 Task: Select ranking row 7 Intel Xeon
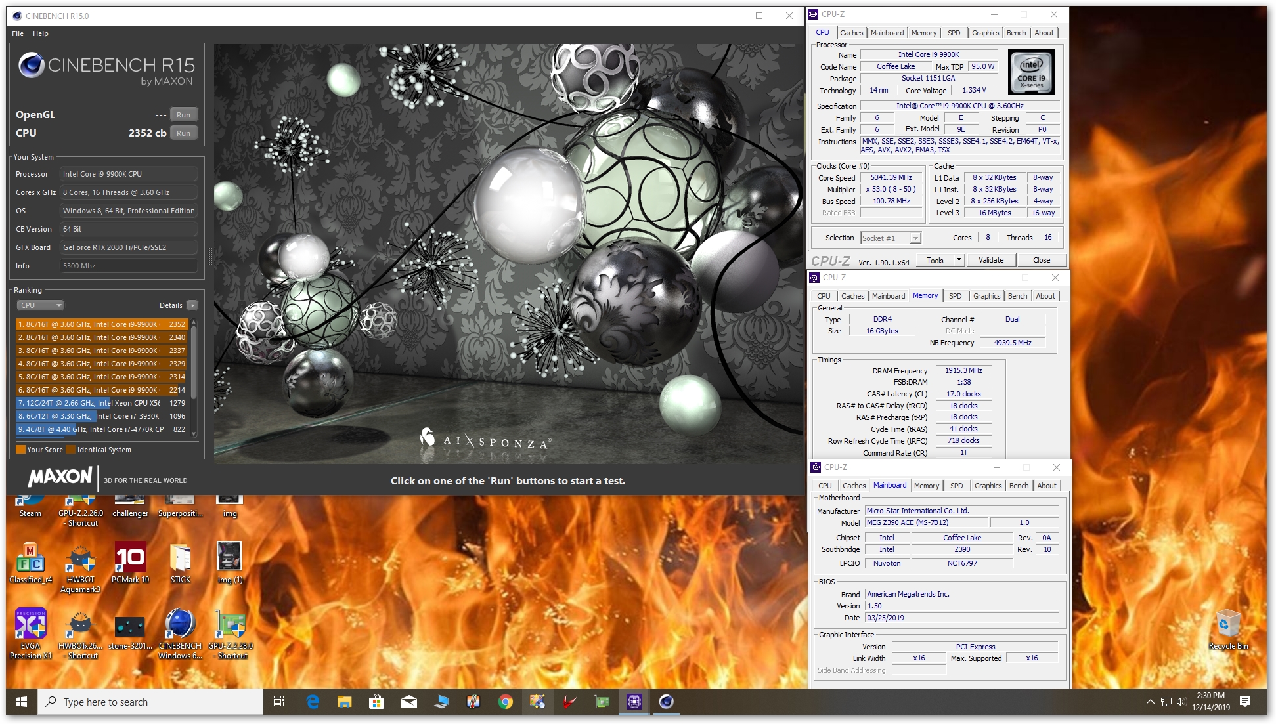pyautogui.click(x=102, y=403)
